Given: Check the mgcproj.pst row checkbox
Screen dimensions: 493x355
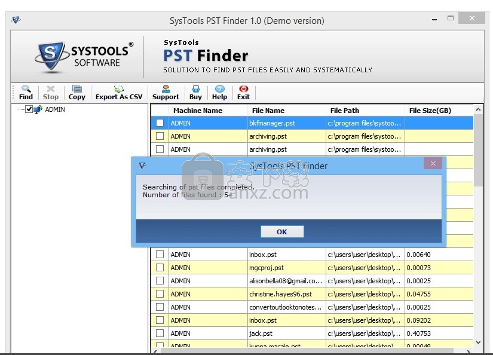Looking at the screenshot, I should pyautogui.click(x=160, y=268).
